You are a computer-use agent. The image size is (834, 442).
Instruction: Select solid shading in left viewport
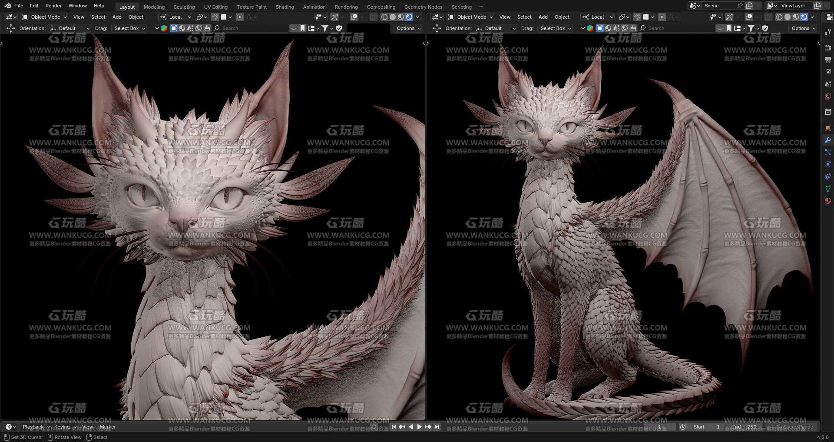pos(393,17)
